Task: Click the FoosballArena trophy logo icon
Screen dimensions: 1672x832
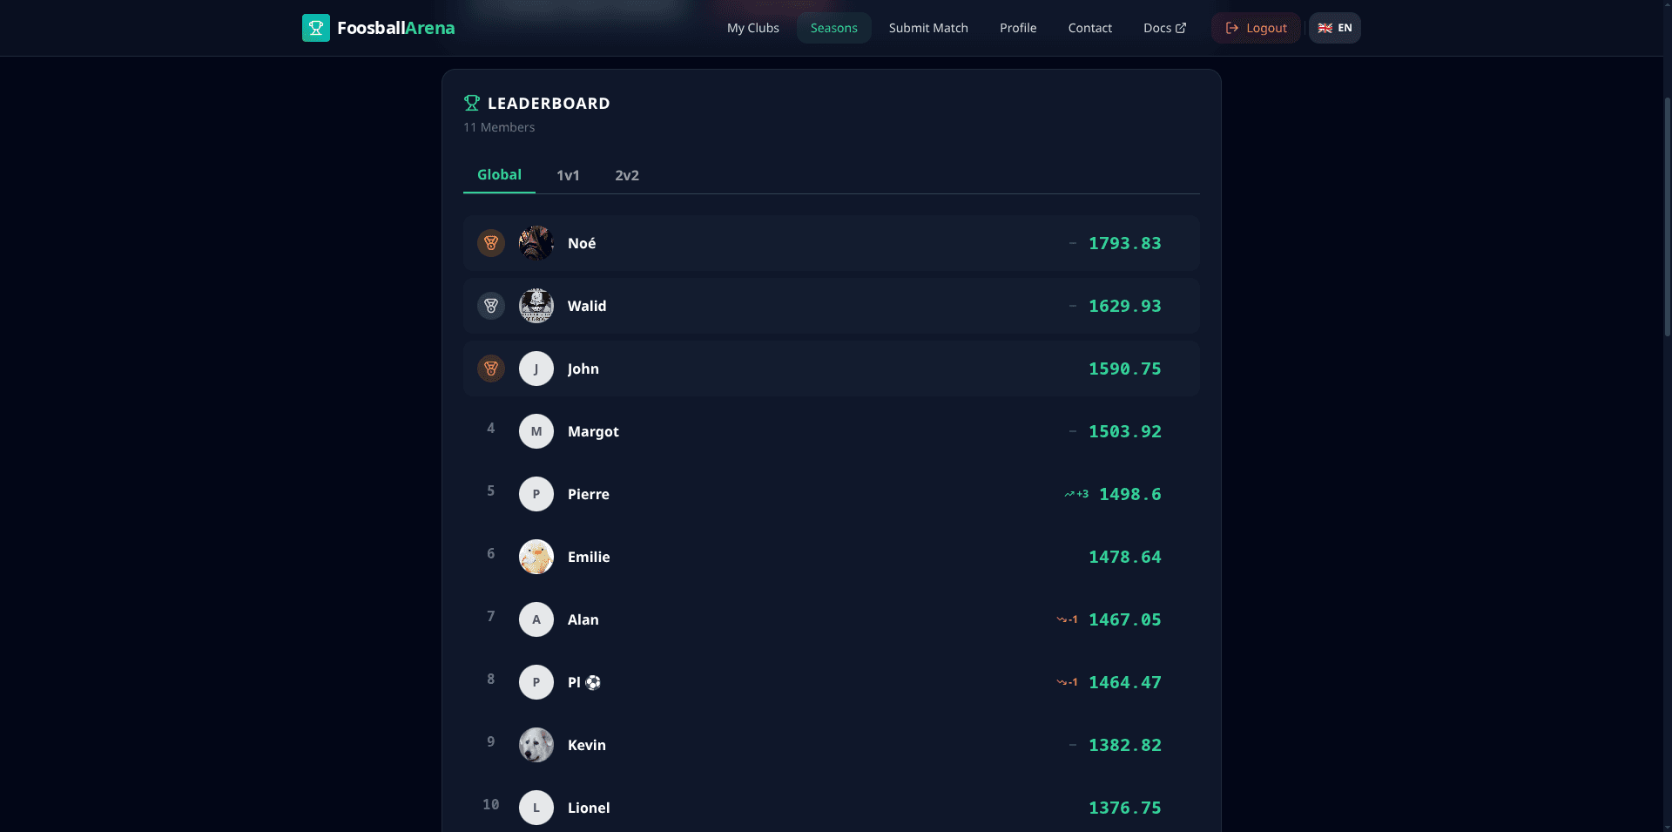Action: 316,27
